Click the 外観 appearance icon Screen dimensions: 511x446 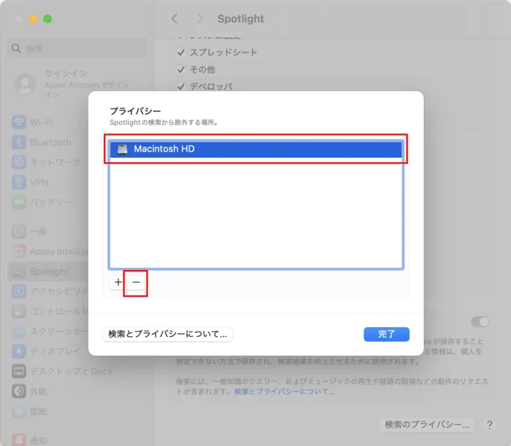coord(19,391)
